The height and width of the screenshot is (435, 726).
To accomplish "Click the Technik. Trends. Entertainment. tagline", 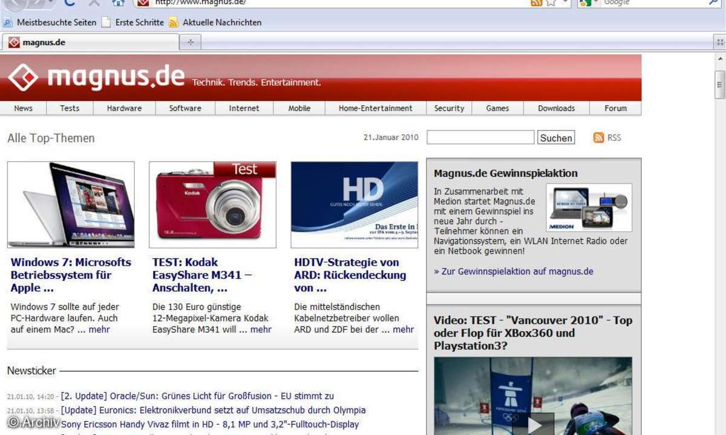I will pyautogui.click(x=257, y=82).
